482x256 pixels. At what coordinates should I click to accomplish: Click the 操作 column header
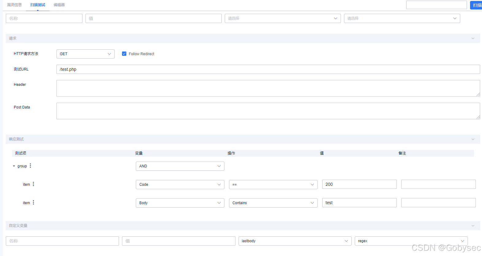pos(231,153)
